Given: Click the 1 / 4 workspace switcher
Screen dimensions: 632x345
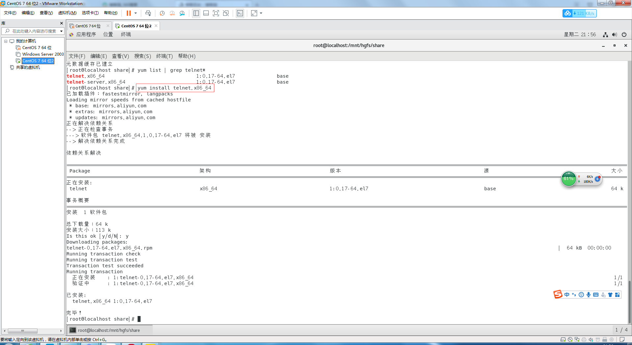Looking at the screenshot, I should [x=621, y=330].
